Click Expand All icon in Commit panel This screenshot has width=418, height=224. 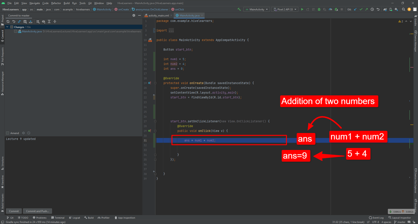click(49, 22)
